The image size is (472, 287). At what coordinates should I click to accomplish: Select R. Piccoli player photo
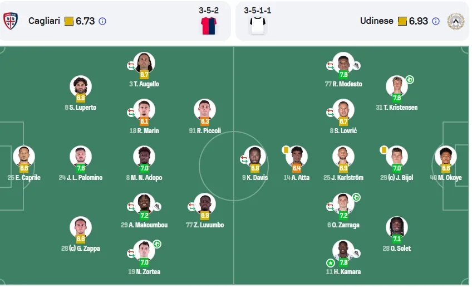(x=205, y=110)
